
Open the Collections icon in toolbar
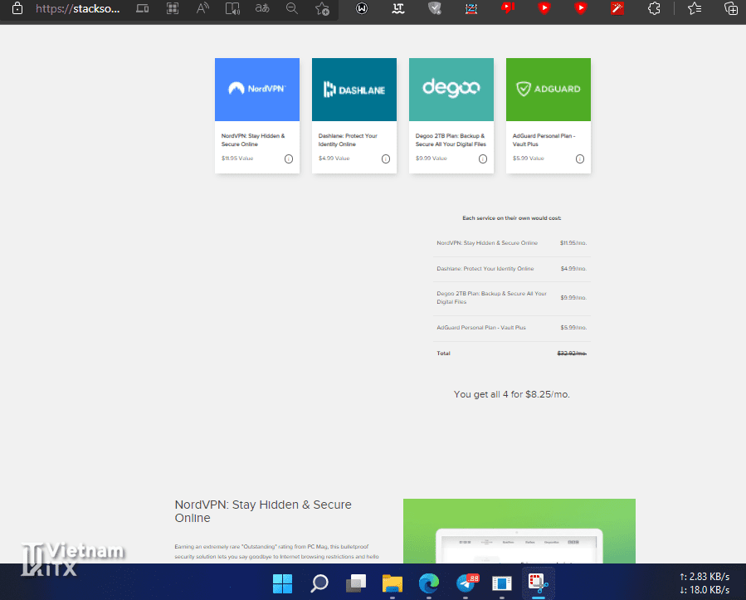tap(731, 9)
